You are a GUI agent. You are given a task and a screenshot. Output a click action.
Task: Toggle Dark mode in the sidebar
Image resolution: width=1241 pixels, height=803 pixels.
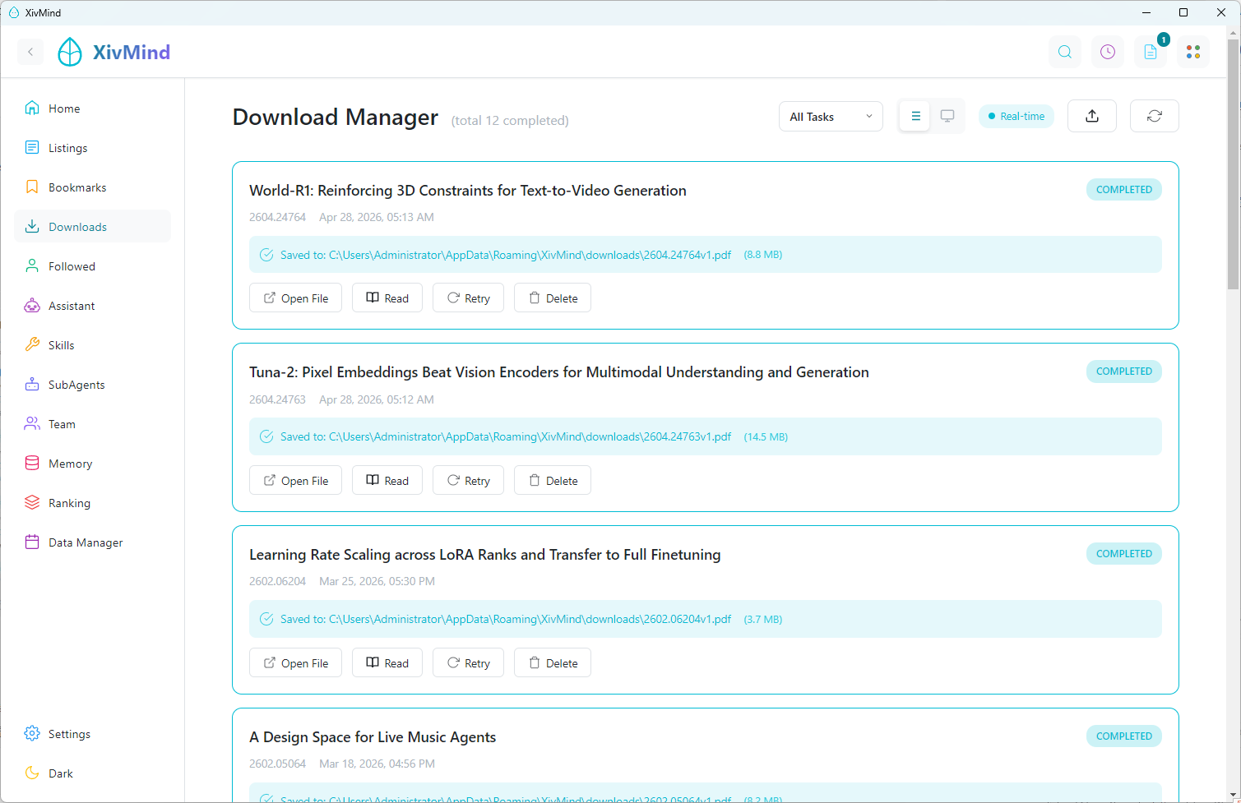pyautogui.click(x=92, y=773)
